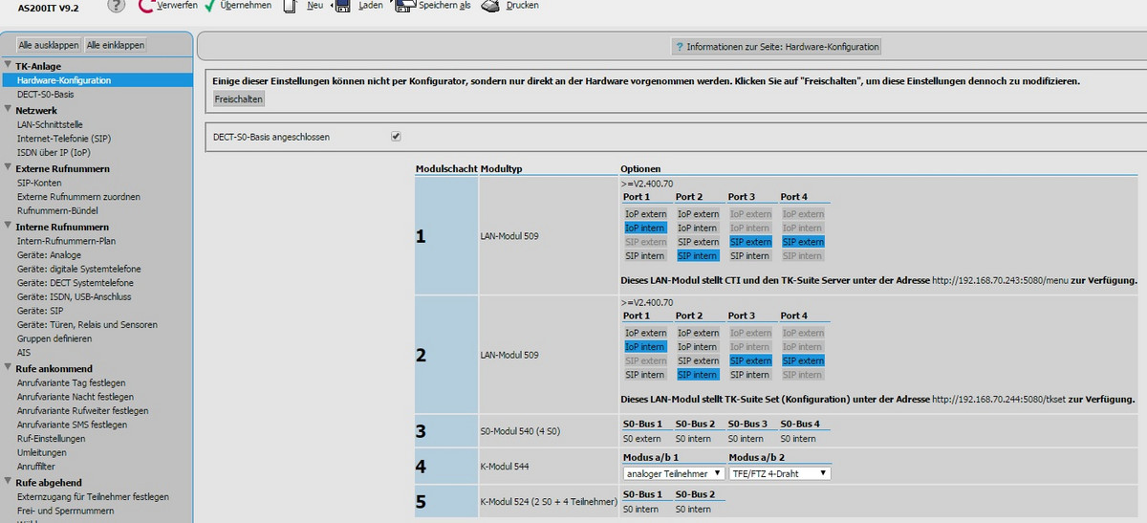This screenshot has height=523, width=1147.
Task: Click the help question mark icon
Action: (x=116, y=6)
